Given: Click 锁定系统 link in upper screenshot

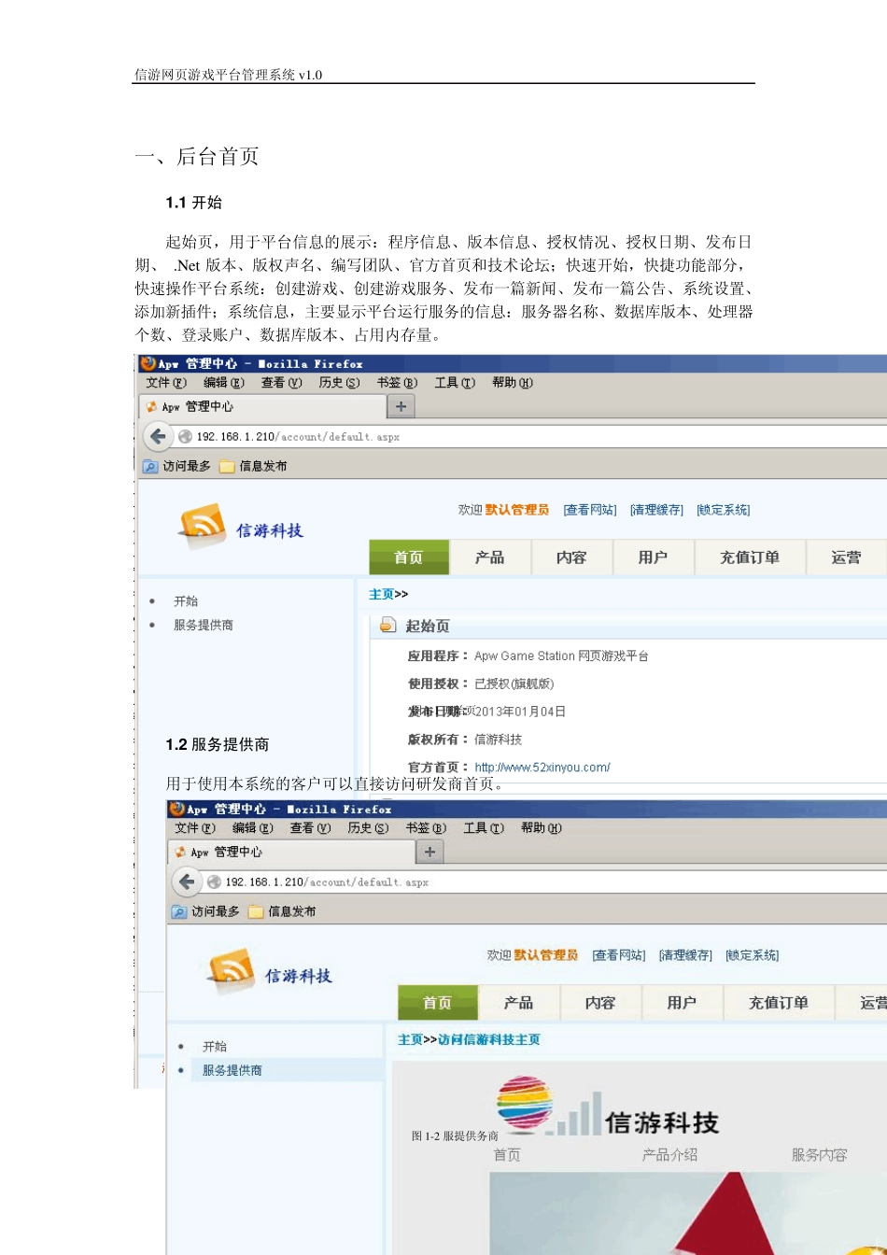Looking at the screenshot, I should [724, 510].
